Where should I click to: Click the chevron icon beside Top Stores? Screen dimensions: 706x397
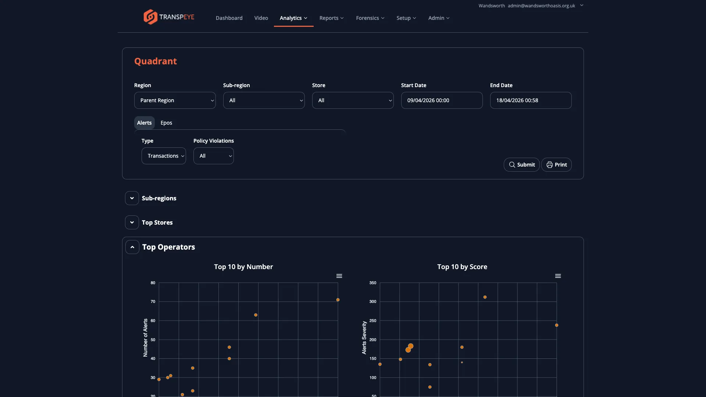[132, 222]
